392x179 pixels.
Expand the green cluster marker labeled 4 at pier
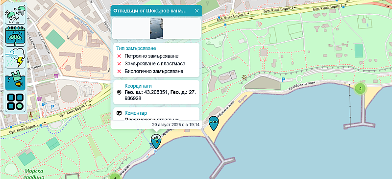tap(360, 88)
